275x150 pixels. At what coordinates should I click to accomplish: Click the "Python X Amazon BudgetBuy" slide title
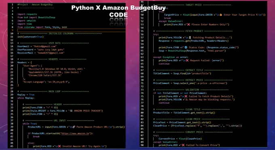tap(118, 8)
